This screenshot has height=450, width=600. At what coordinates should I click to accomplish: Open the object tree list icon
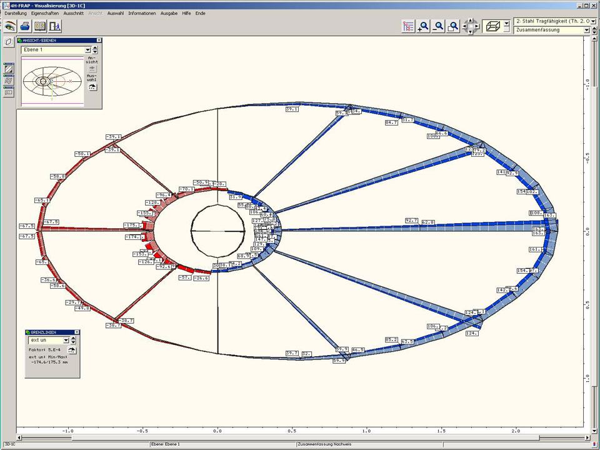tap(409, 26)
